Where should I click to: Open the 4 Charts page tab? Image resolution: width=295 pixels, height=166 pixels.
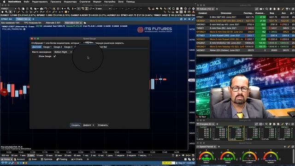pyautogui.click(x=77, y=159)
